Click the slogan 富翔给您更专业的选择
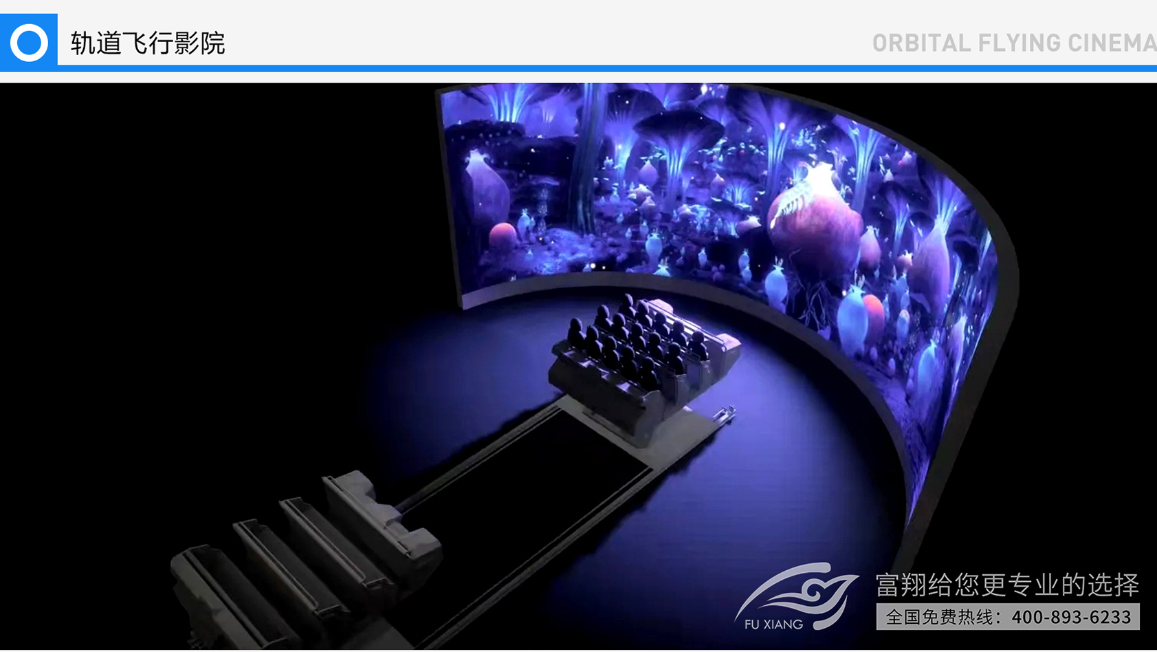 pos(1007,585)
